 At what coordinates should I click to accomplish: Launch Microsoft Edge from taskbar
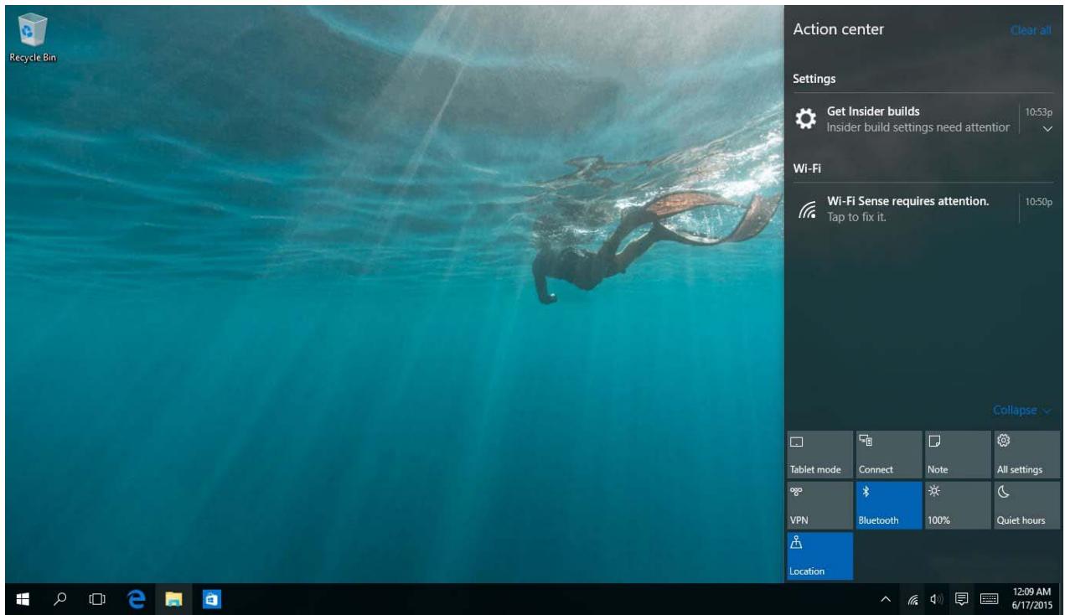[136, 599]
